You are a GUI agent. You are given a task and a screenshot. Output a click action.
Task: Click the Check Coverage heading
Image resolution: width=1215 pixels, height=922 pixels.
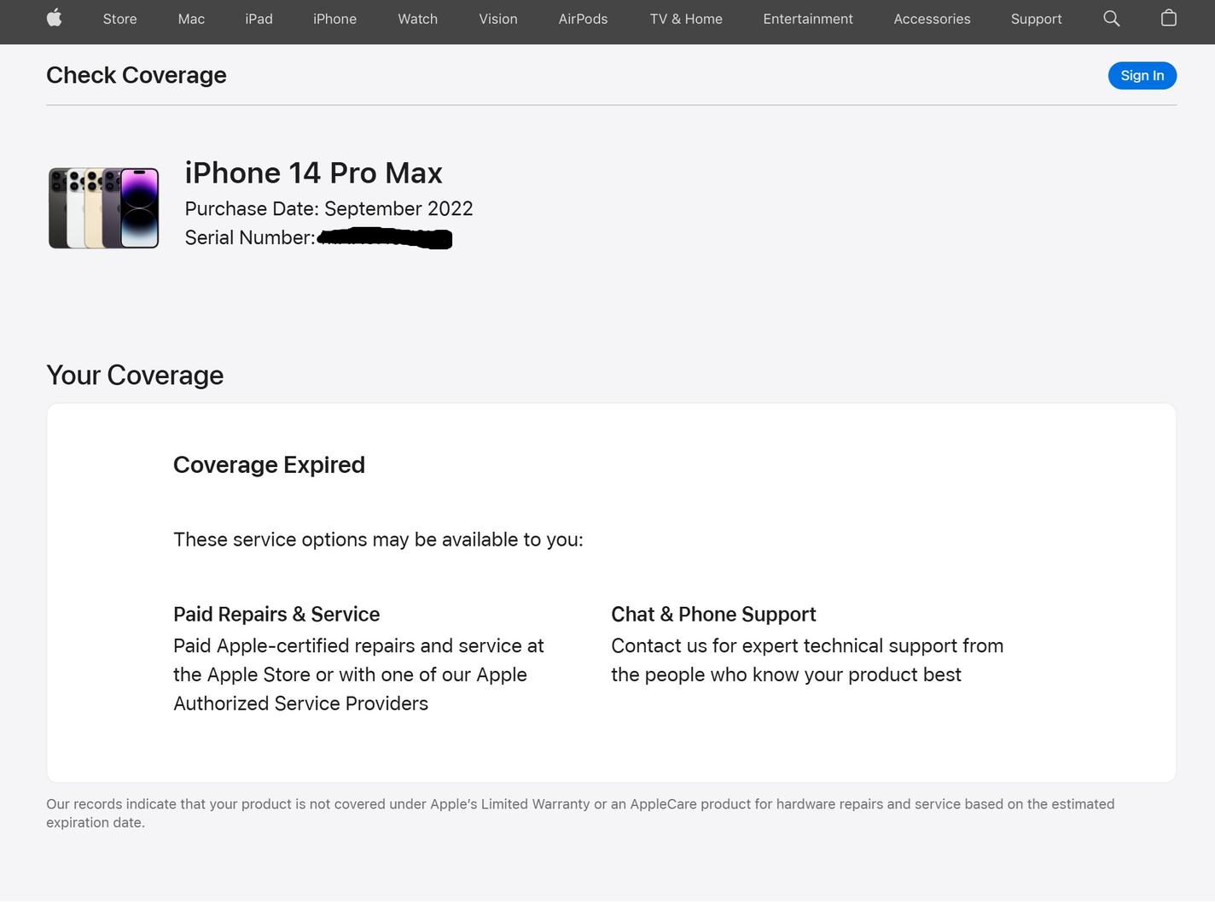pyautogui.click(x=137, y=75)
